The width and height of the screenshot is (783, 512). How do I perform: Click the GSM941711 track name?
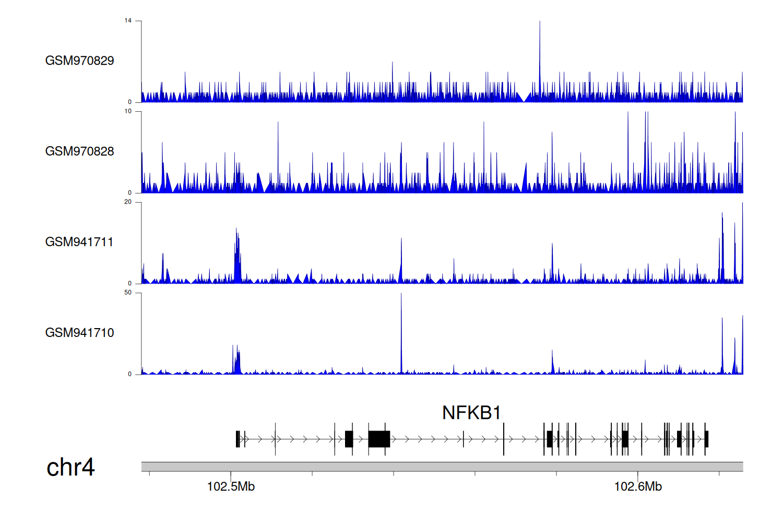click(79, 242)
